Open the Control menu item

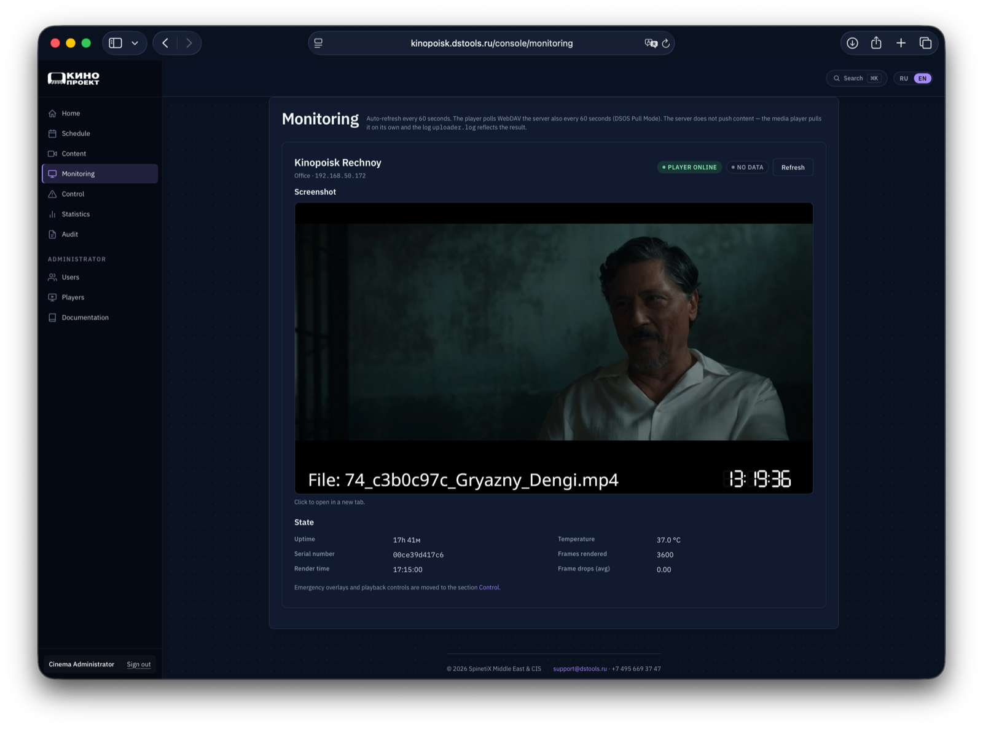point(100,194)
